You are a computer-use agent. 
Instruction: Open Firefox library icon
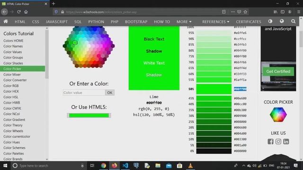coord(276,12)
